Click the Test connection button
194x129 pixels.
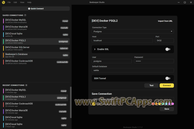151,85
